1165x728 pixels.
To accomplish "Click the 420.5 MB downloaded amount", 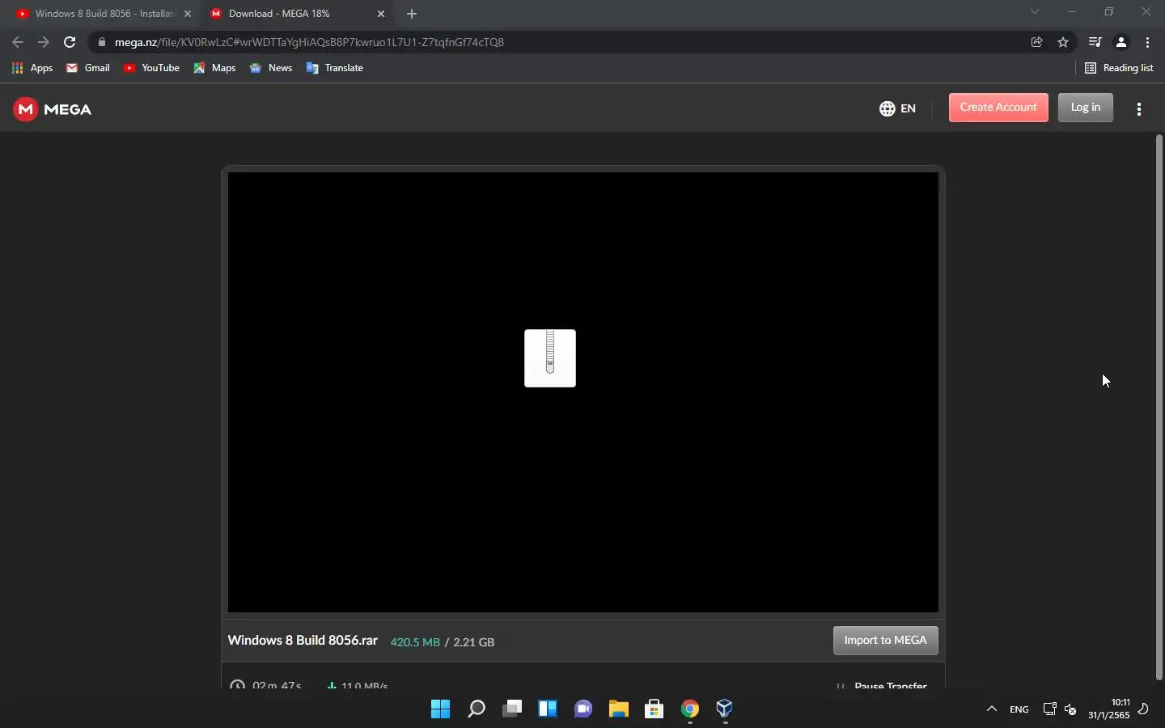I will tap(415, 642).
